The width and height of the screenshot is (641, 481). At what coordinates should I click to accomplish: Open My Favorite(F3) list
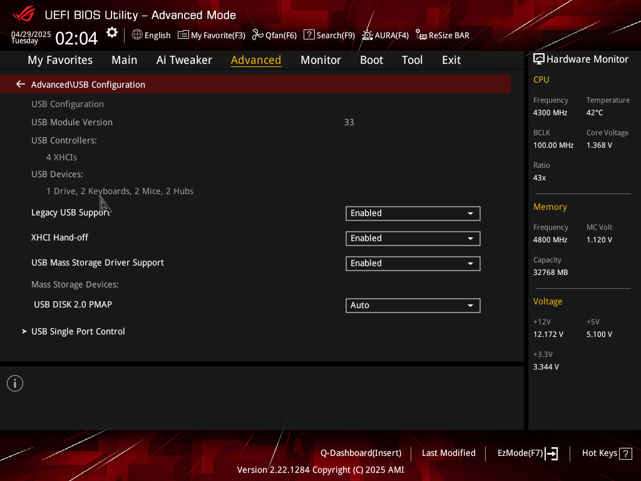(x=212, y=35)
